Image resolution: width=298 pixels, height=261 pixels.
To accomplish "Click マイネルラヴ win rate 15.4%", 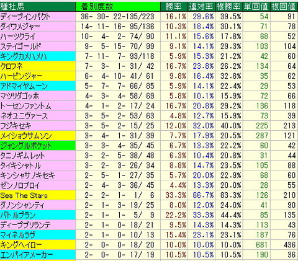I will 176,235.
